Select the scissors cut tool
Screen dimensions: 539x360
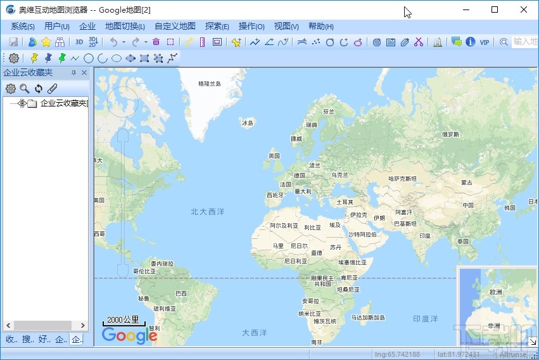pyautogui.click(x=418, y=42)
